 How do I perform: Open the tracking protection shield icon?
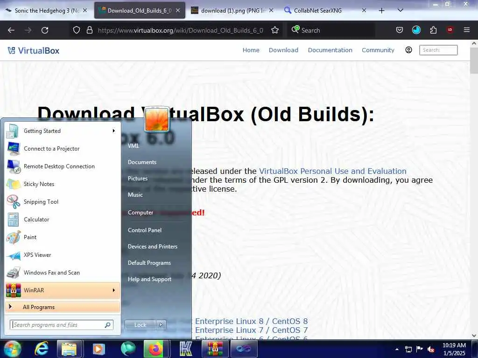pos(77,30)
